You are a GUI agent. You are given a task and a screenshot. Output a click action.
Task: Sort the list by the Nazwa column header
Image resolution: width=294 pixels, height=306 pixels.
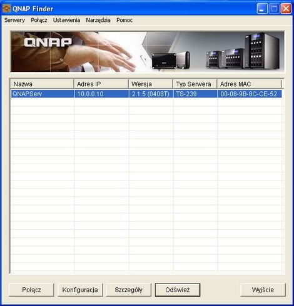[x=42, y=84]
